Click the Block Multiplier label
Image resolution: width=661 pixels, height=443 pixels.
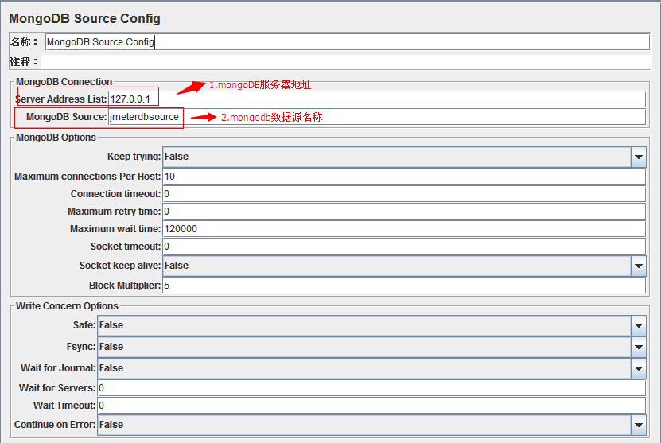tap(125, 286)
